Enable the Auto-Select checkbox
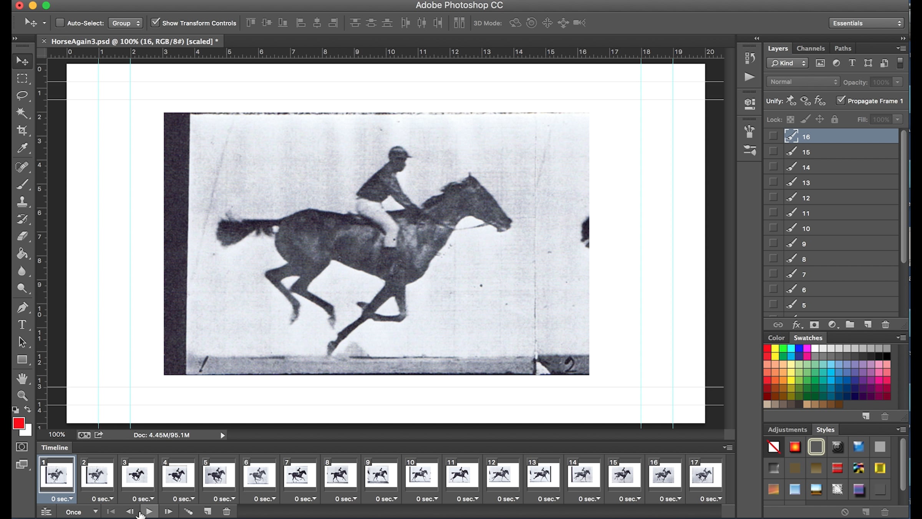Screen dimensions: 922x519 [60, 23]
